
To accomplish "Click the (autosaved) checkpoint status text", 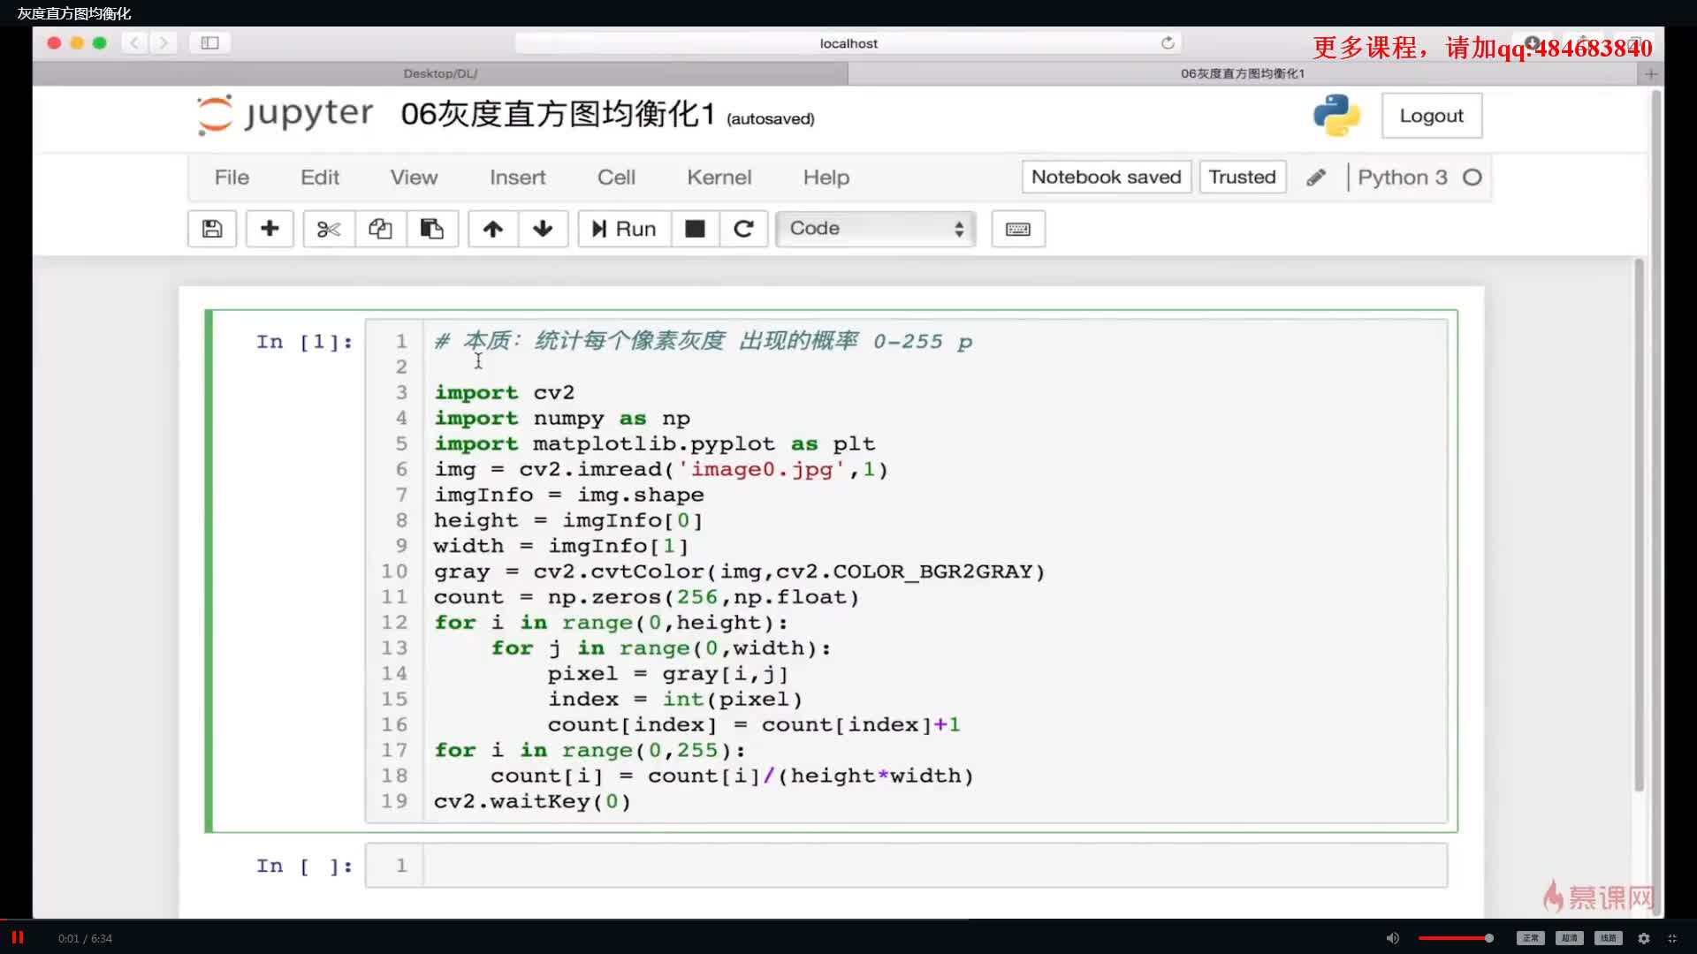I will point(771,118).
